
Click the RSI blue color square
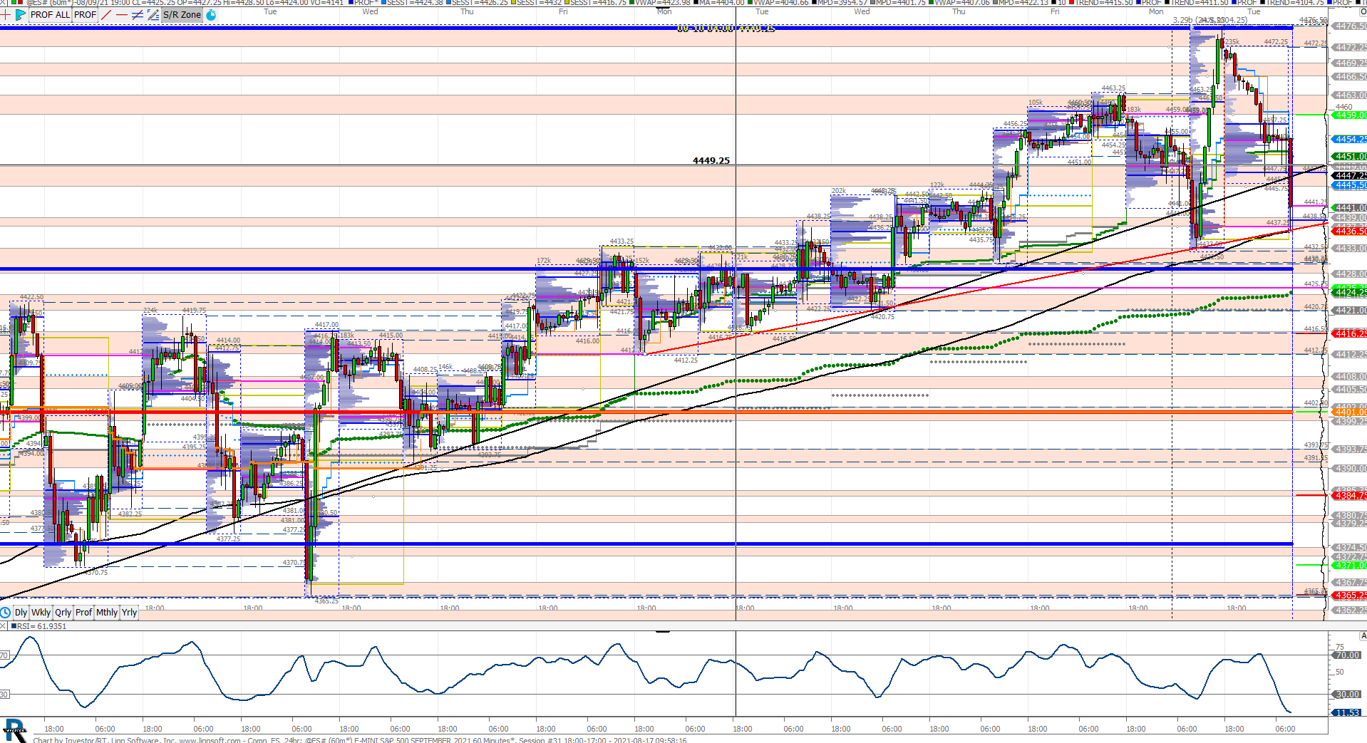click(14, 626)
